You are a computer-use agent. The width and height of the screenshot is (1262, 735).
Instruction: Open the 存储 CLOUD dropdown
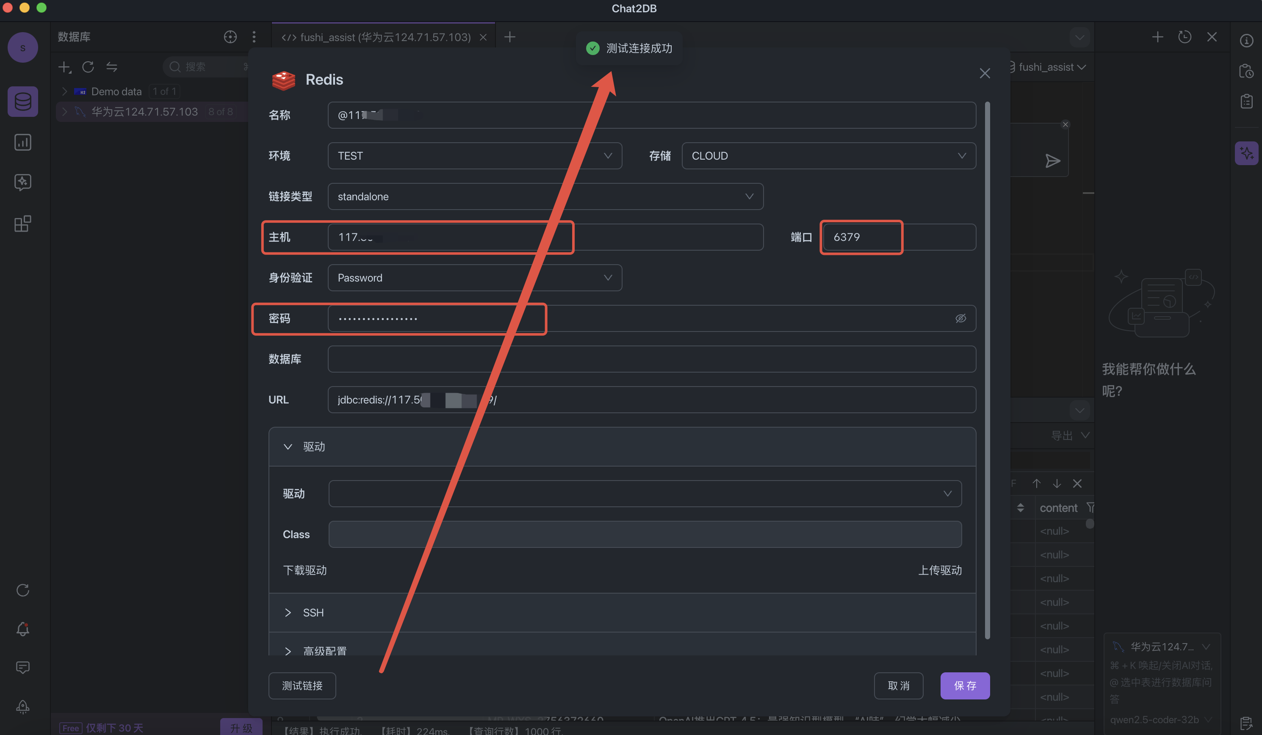click(x=828, y=156)
